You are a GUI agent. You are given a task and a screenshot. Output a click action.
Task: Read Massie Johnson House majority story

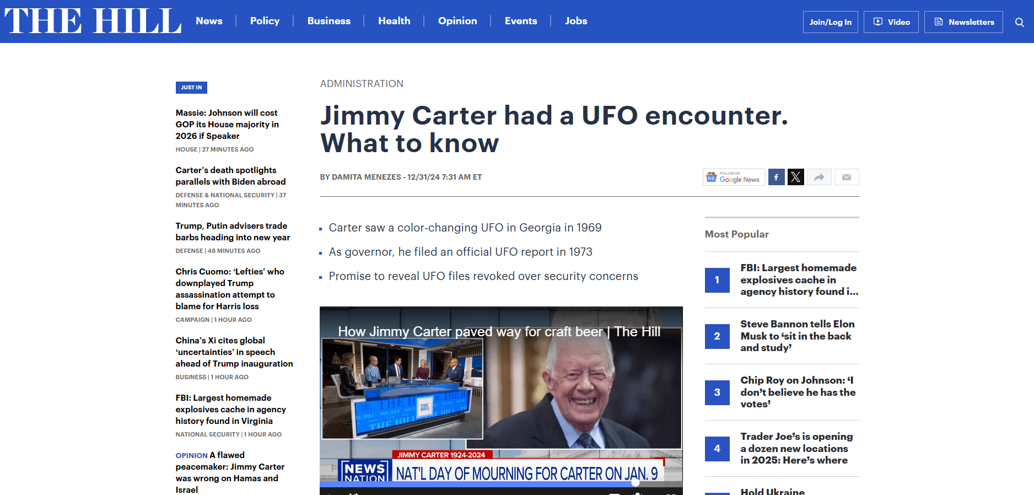click(227, 125)
